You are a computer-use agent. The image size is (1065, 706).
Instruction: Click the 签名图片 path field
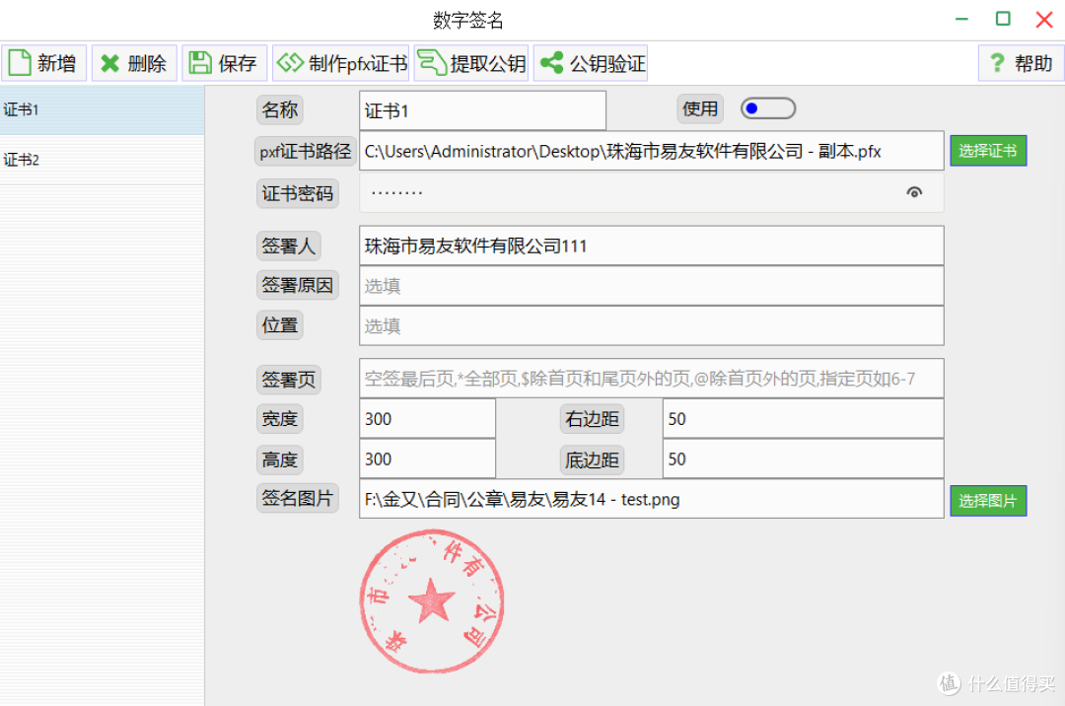(x=652, y=499)
